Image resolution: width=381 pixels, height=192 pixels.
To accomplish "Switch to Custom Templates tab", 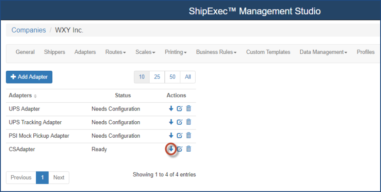I will 268,52.
